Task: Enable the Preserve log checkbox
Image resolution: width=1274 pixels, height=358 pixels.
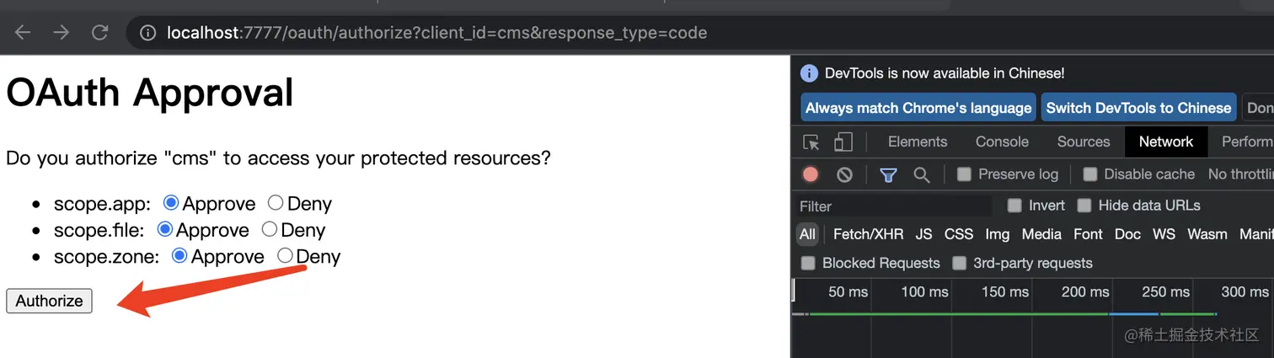Action: 964,174
